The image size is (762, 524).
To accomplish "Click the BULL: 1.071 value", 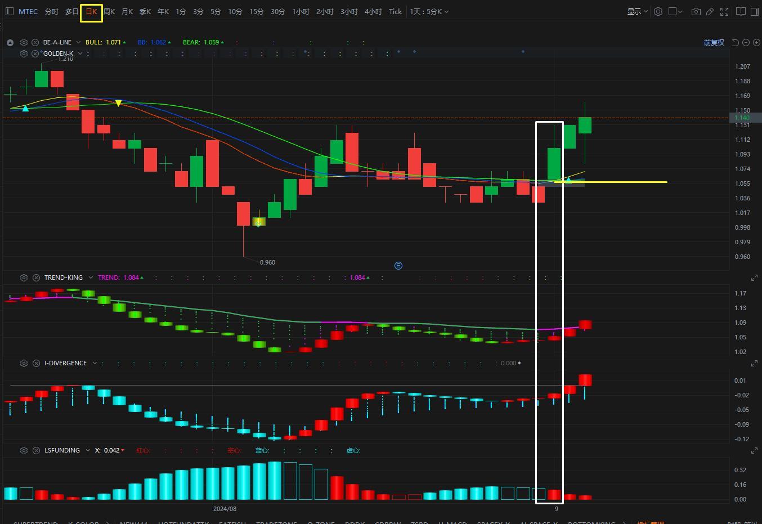I will pos(106,42).
